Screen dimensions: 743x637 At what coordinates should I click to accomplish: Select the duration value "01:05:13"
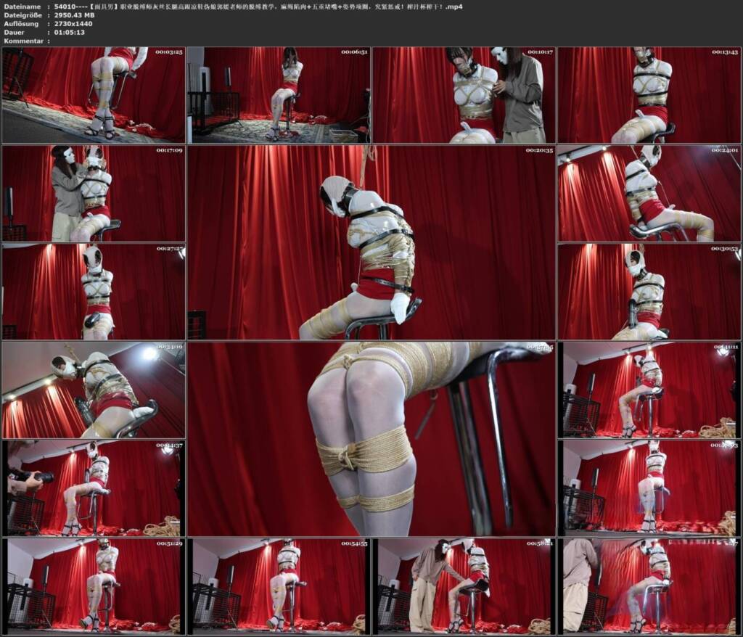(70, 32)
